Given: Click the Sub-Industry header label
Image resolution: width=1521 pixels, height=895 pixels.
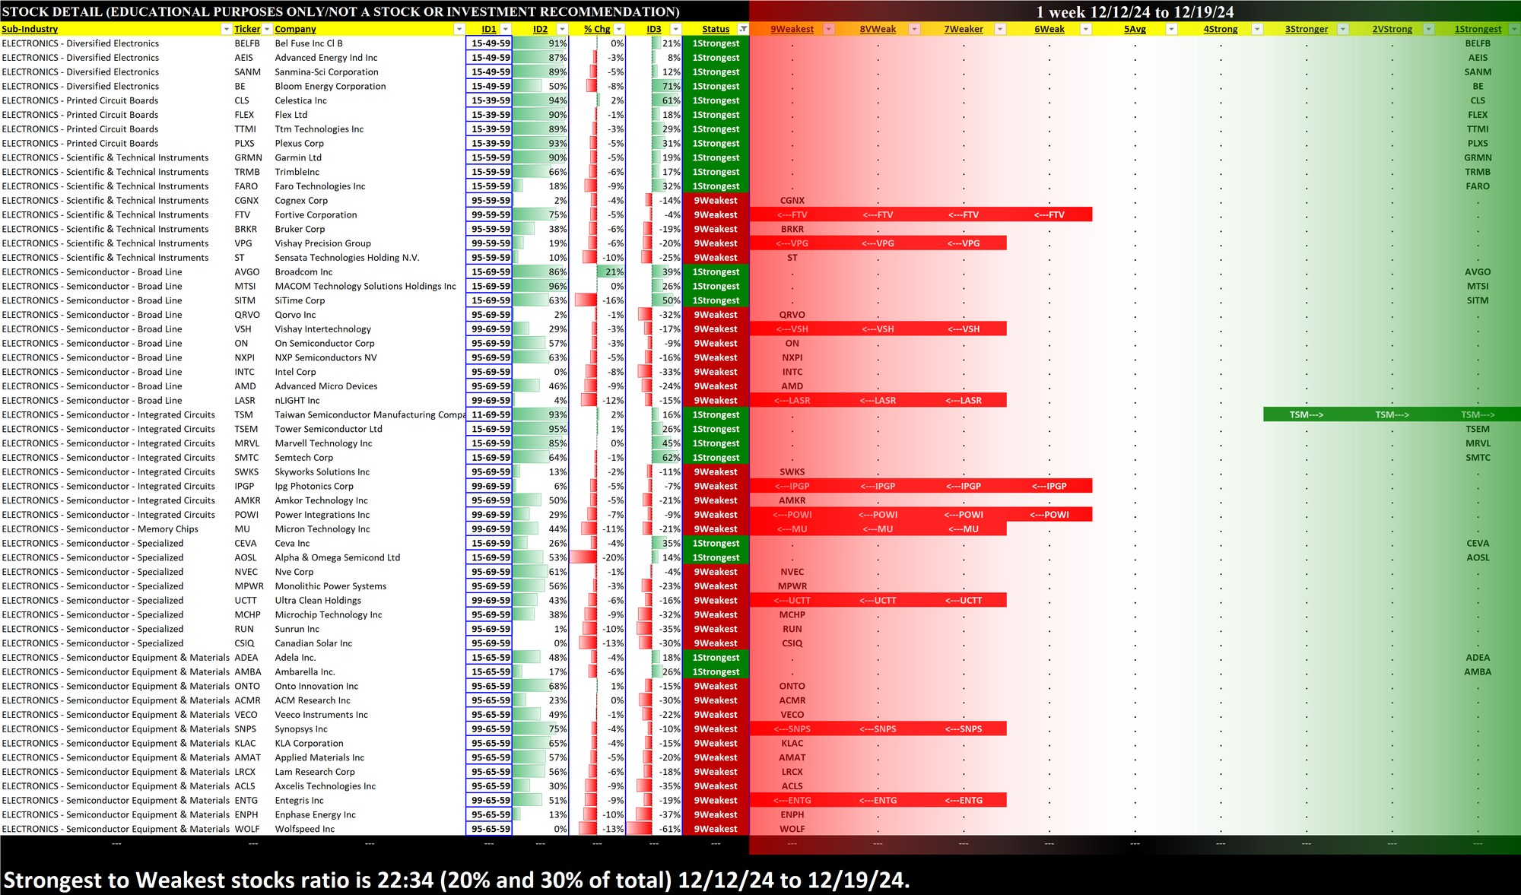Looking at the screenshot, I should point(30,29).
